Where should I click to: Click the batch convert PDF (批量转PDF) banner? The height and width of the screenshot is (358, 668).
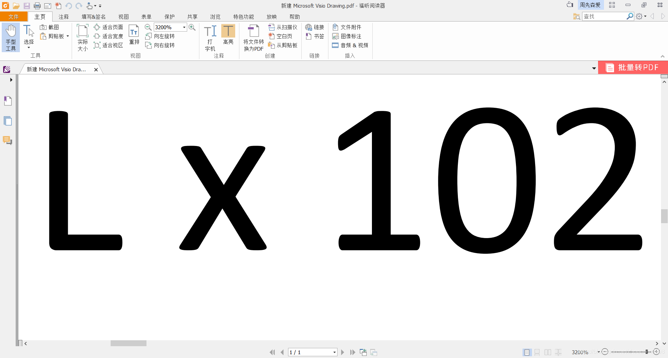click(x=633, y=67)
